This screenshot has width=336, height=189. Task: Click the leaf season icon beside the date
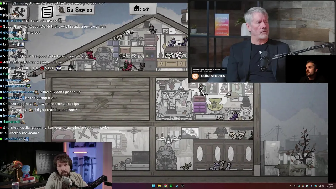pos(61,10)
